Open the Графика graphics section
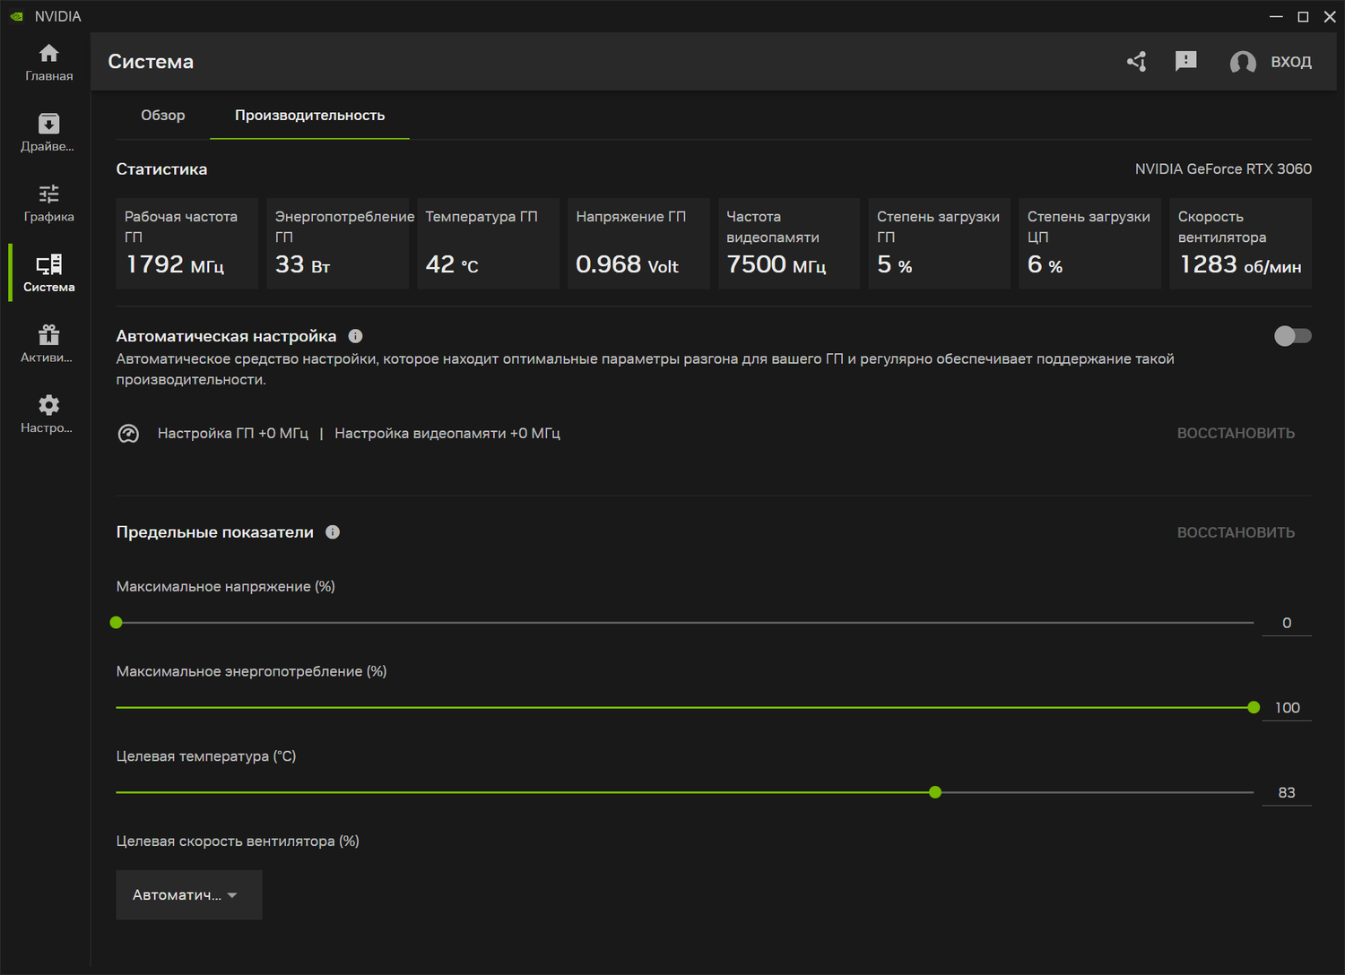The height and width of the screenshot is (975, 1345). pyautogui.click(x=48, y=203)
